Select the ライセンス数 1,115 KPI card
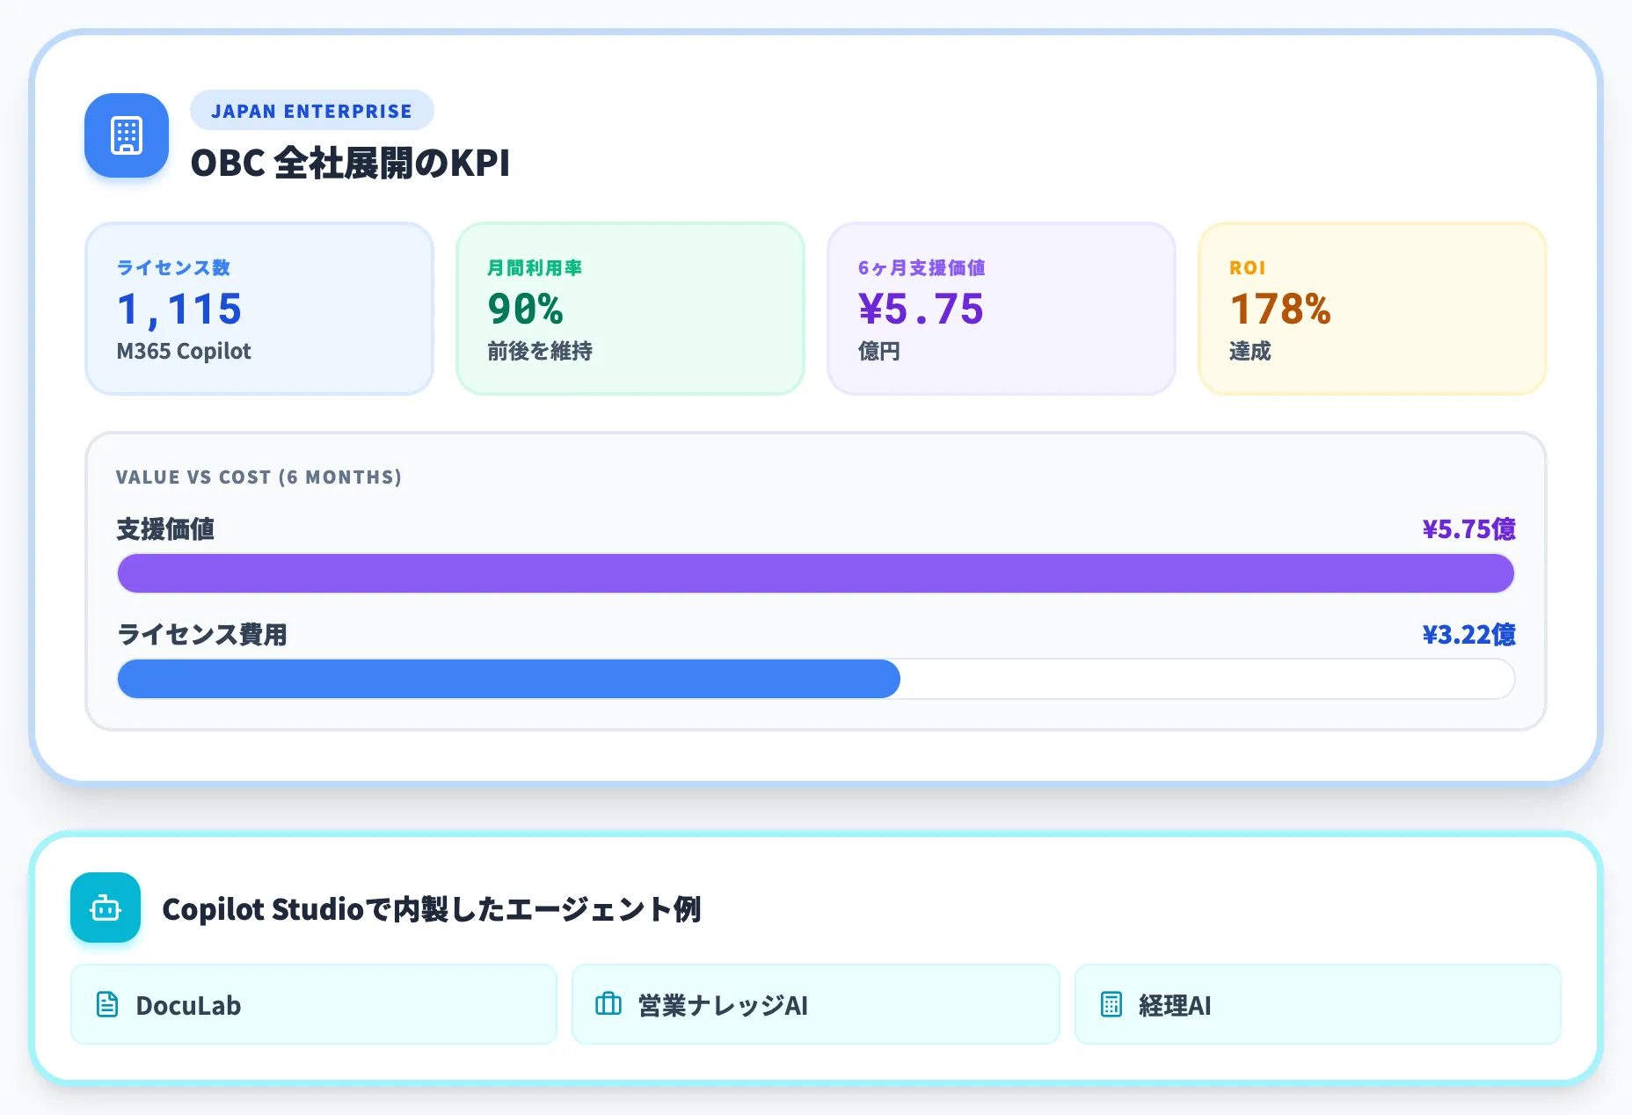Viewport: 1632px width, 1115px height. (259, 309)
